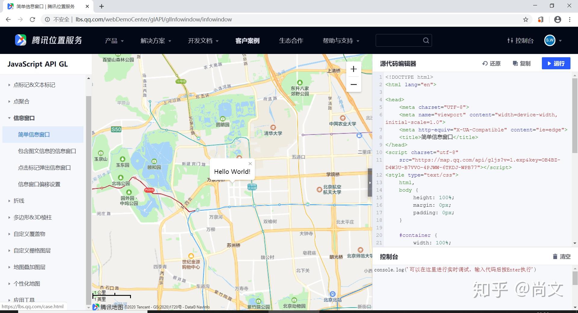Click the browser address bar URL
578x313 pixels.
tap(154, 20)
